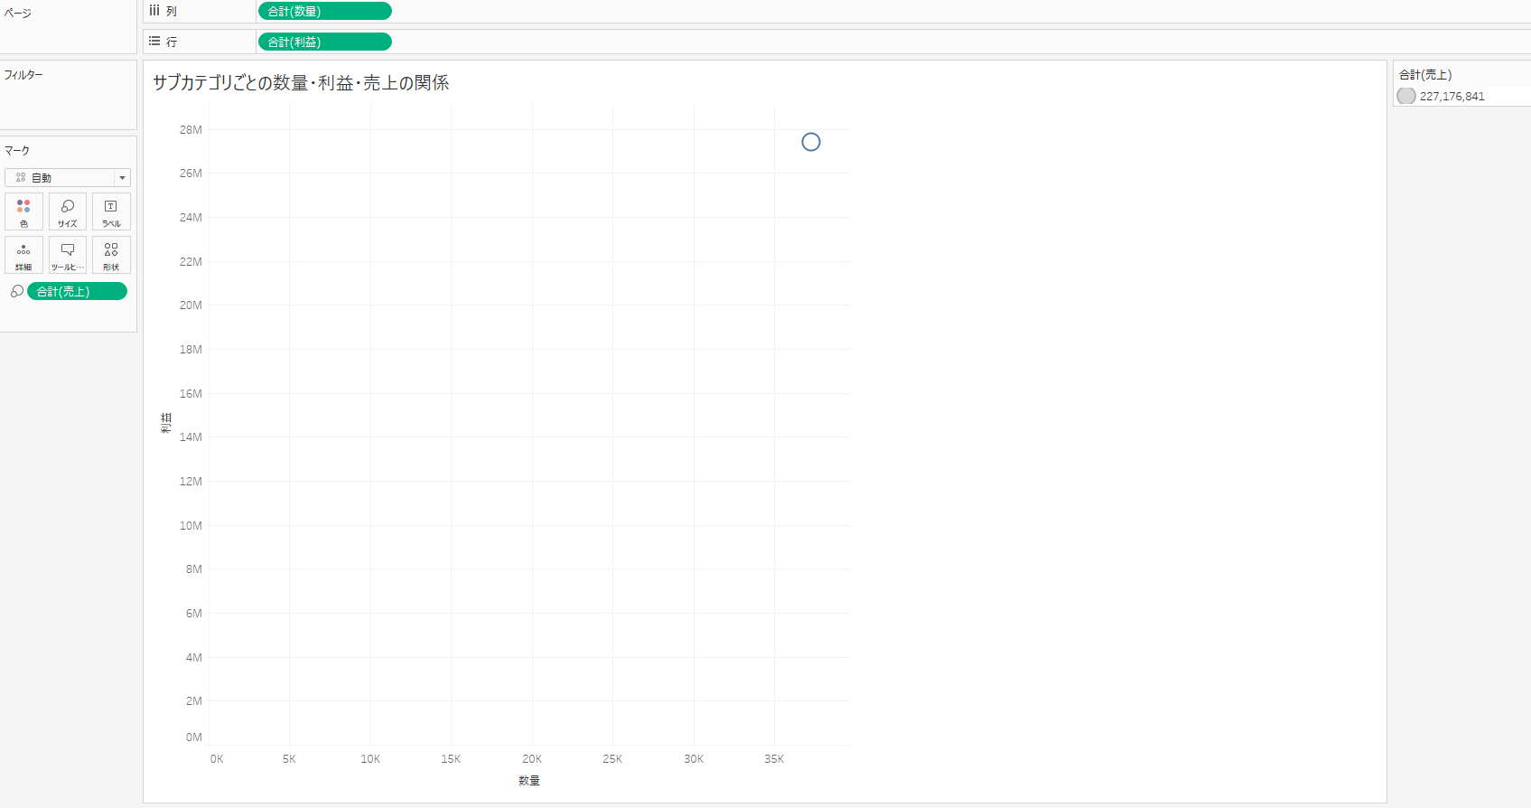1531x808 pixels.
Task: Select the 合計(売上) pill on Marks card
Action: (x=77, y=291)
